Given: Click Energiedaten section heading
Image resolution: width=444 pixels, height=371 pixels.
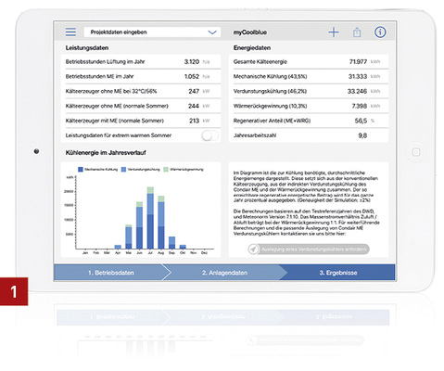Looking at the screenshot, I should coord(252,48).
